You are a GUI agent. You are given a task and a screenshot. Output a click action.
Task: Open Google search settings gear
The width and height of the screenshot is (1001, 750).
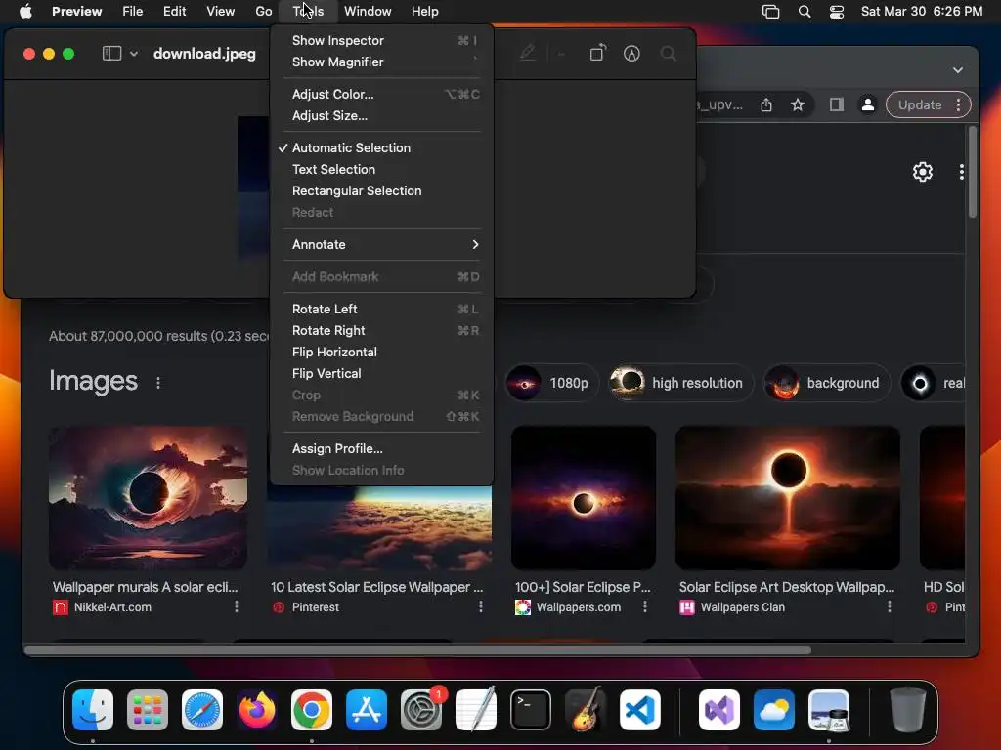click(x=923, y=172)
